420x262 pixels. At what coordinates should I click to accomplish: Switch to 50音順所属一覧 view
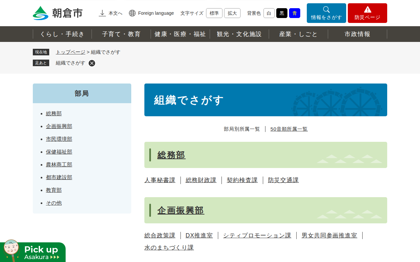(289, 129)
